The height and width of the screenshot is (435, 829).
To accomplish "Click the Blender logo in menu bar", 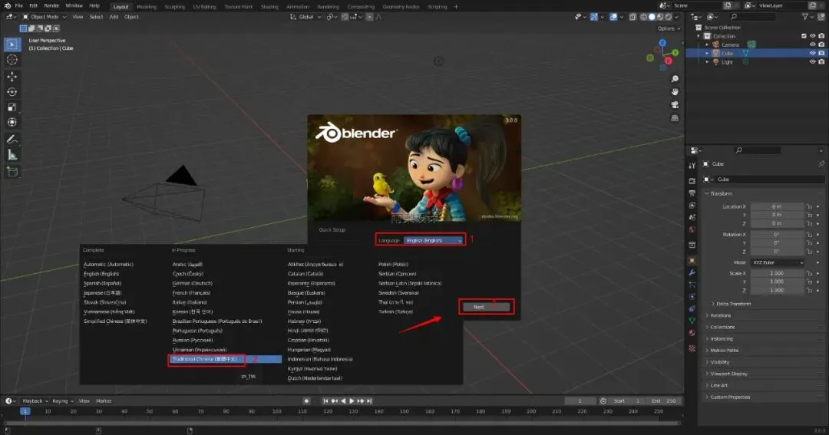I will coord(8,6).
